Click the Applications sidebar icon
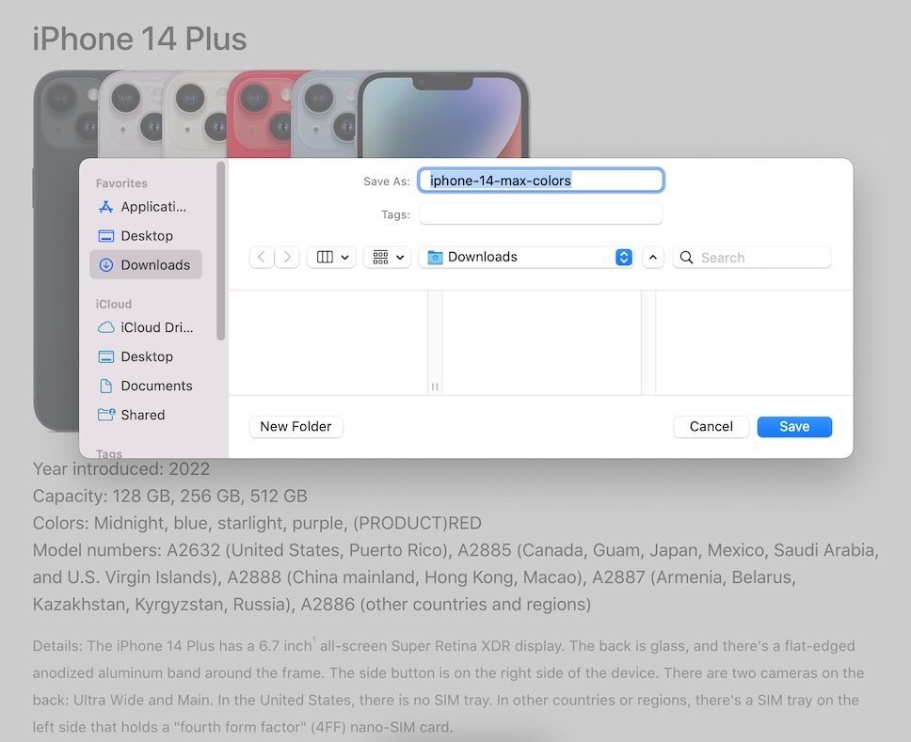Viewport: 911px width, 742px height. (x=105, y=207)
